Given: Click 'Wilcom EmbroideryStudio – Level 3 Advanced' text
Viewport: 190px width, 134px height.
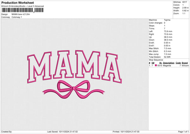Looking at the screenshot, I should [x=22, y=6].
